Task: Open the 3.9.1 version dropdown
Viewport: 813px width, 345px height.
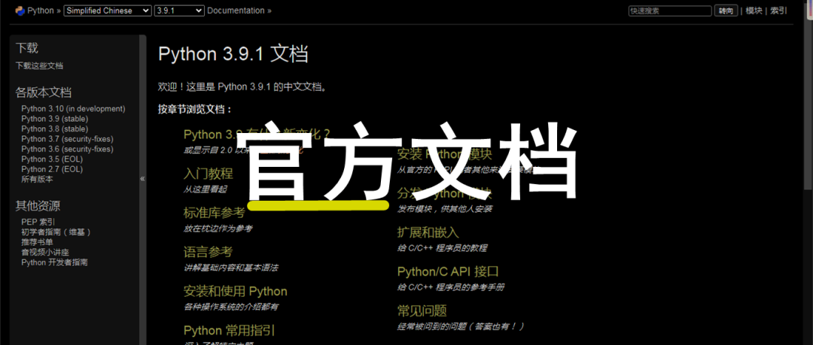Action: pos(179,11)
